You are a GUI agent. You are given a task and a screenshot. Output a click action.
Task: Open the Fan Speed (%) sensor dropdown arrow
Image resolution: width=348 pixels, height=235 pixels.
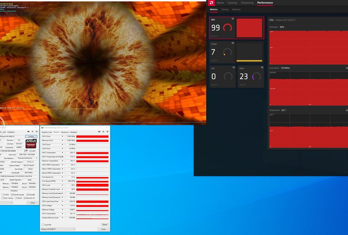tap(62, 177)
